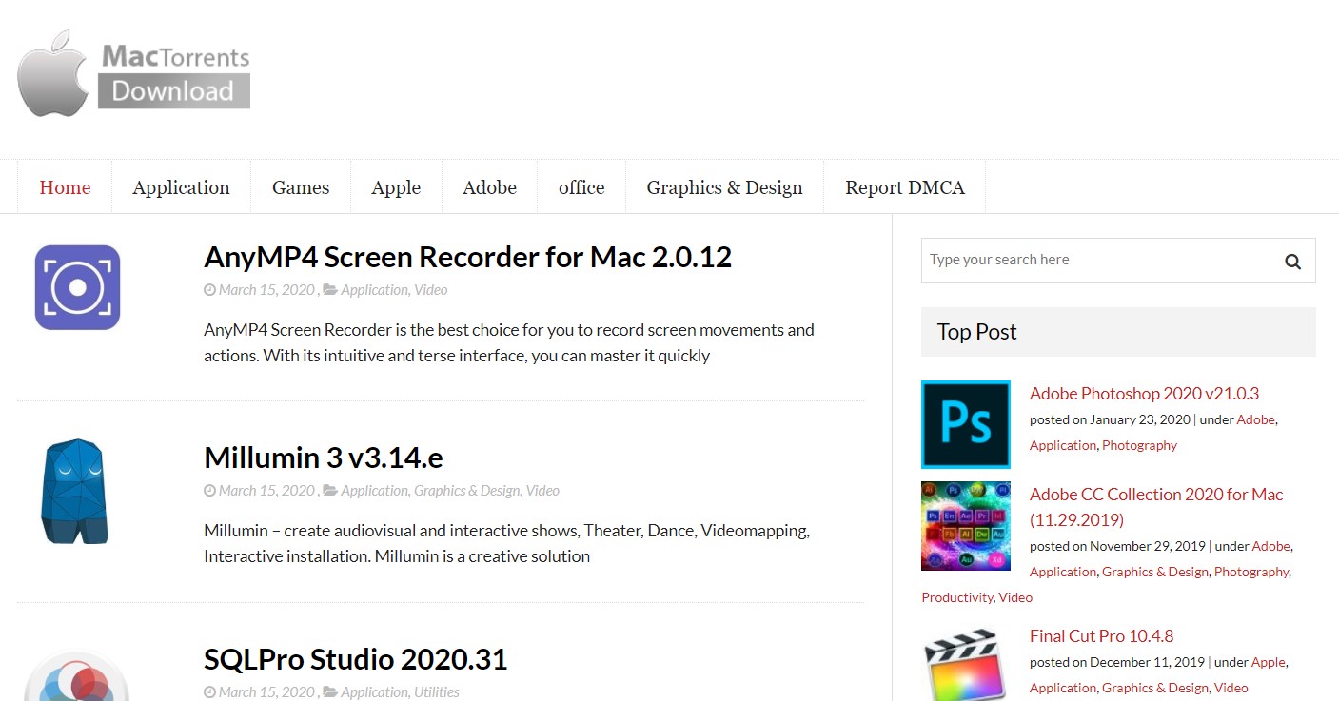Click the MacTorrents Download apple logo
Image resolution: width=1339 pixels, height=701 pixels.
click(x=133, y=73)
